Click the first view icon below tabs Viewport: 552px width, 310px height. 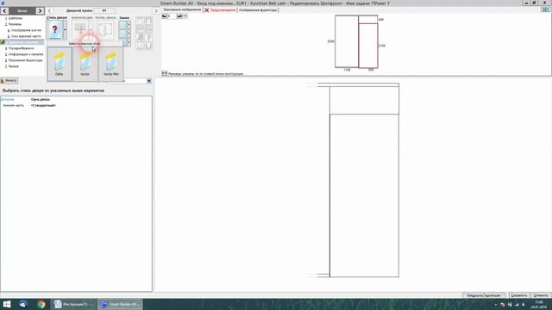click(165, 16)
